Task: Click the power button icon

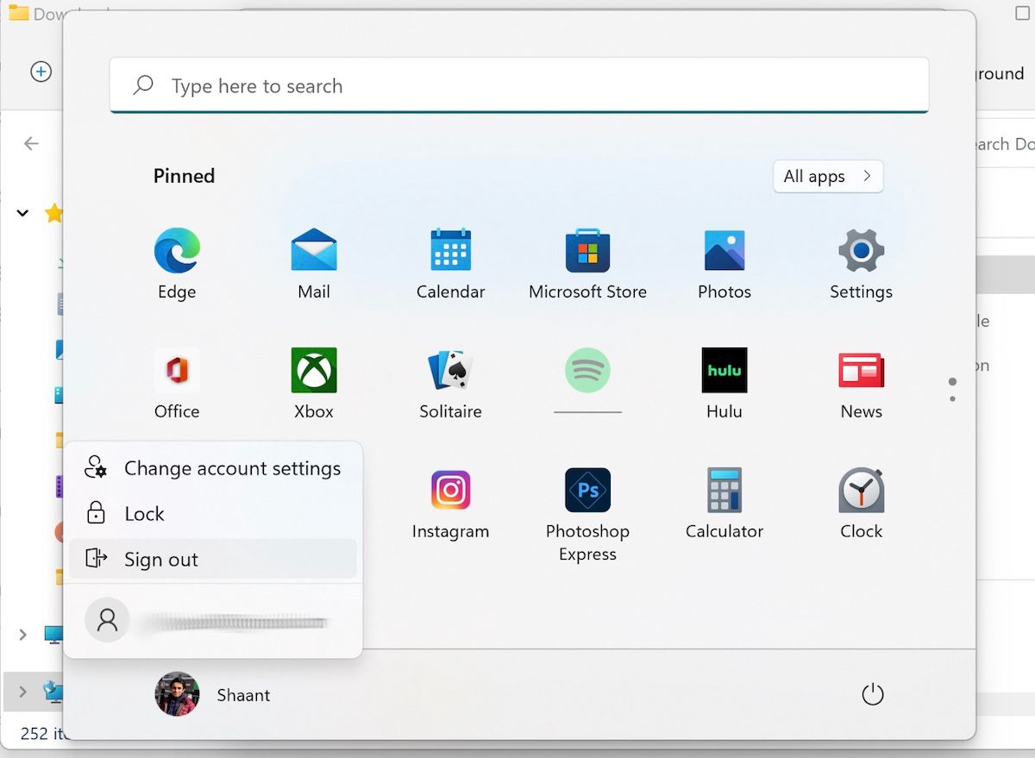Action: 873,694
